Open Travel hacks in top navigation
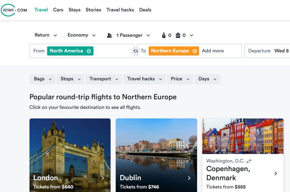290x192 pixels. (x=120, y=10)
